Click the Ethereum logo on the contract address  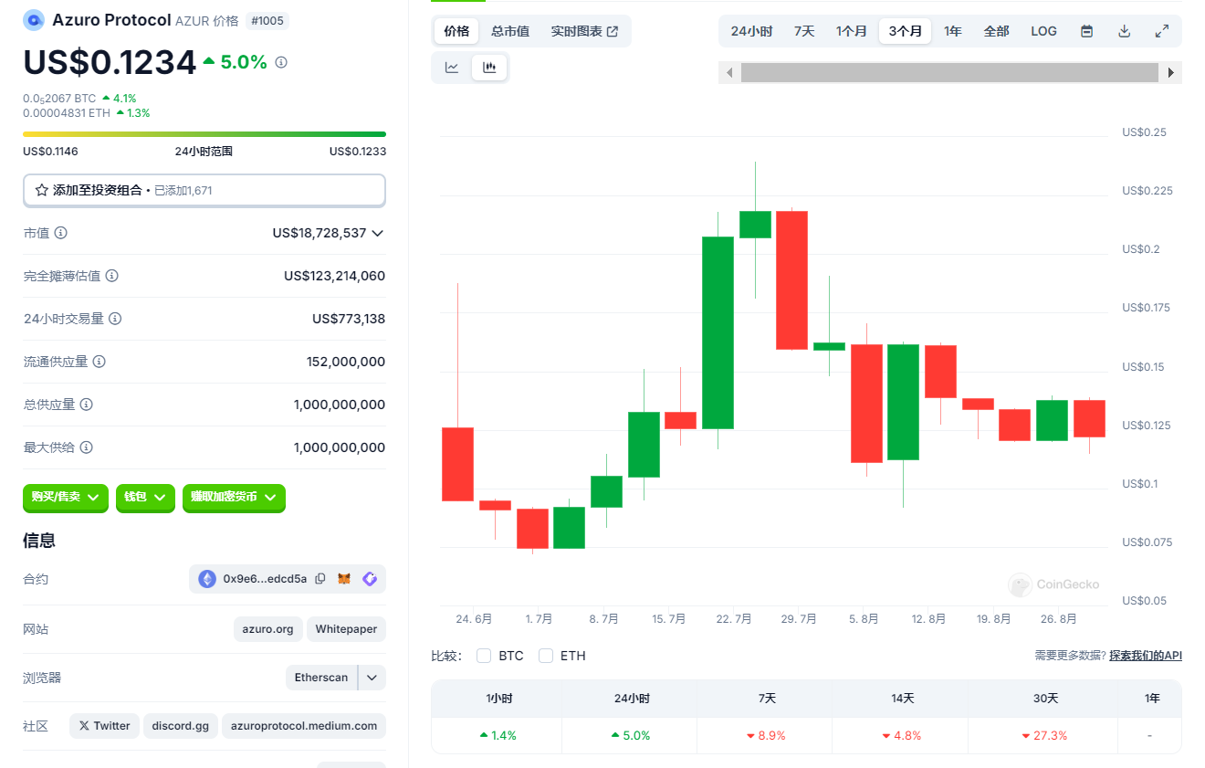click(207, 578)
